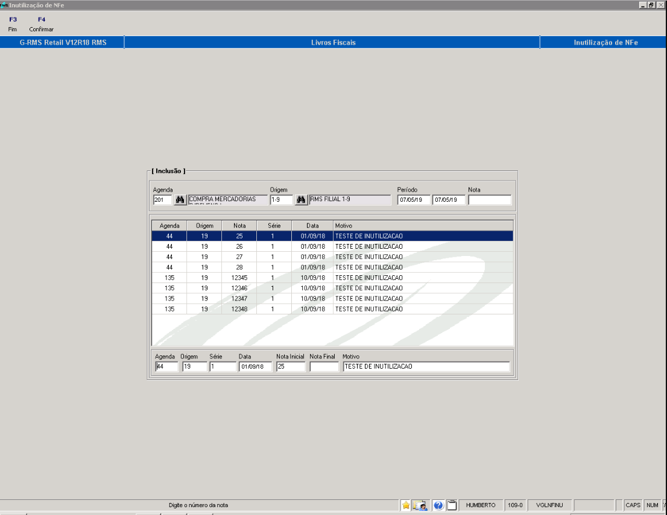The image size is (667, 515).
Task: Select the row with Nota 12348
Action: point(332,309)
